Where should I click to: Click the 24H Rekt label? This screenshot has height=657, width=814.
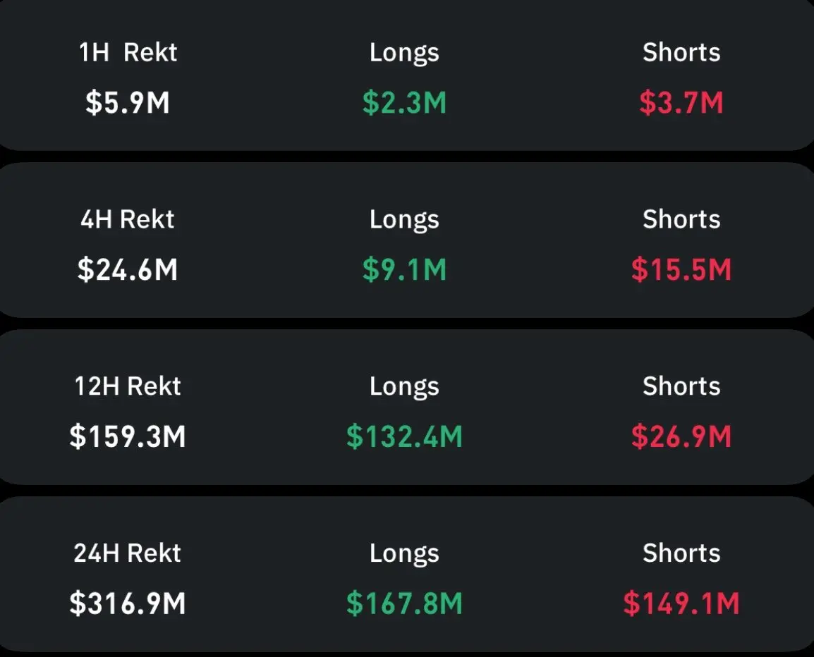pyautogui.click(x=128, y=553)
